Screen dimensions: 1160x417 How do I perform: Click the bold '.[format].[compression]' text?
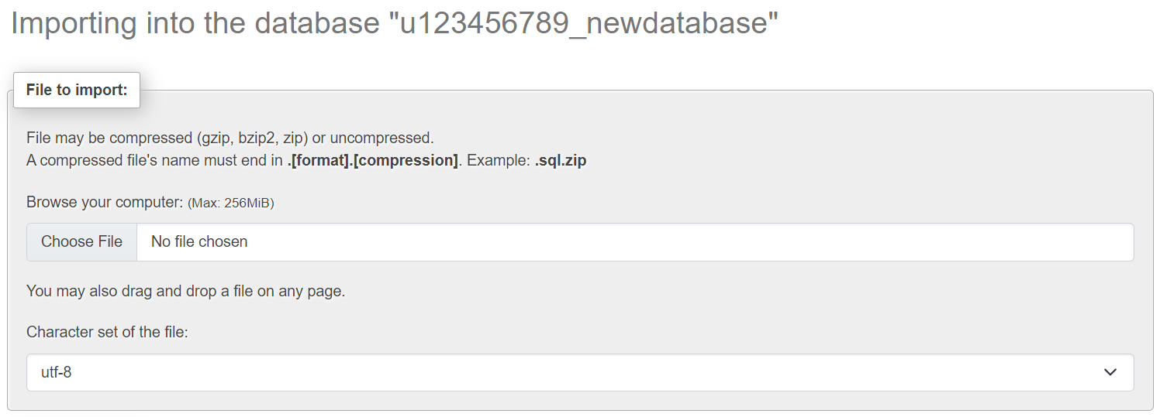point(372,161)
